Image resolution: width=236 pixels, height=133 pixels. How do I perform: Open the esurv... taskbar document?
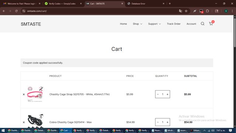click(182, 130)
